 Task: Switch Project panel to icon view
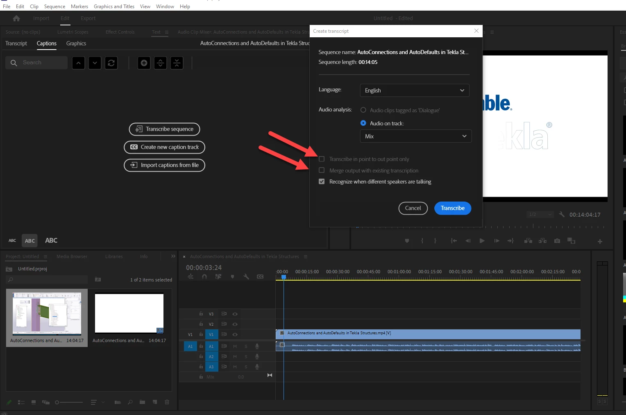click(34, 402)
